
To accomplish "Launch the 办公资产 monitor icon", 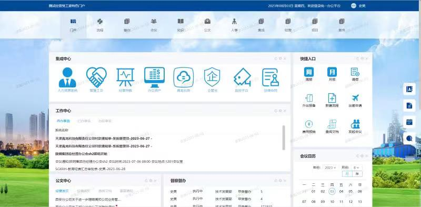I will [x=154, y=77].
